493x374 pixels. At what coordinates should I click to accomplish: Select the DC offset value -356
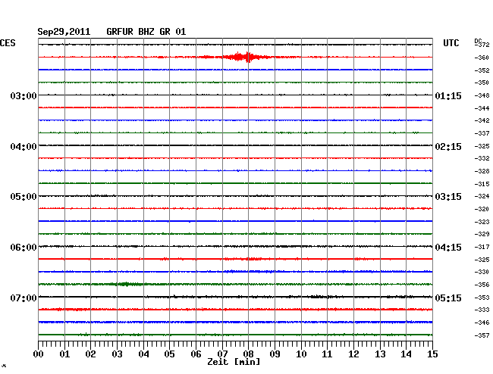click(482, 285)
